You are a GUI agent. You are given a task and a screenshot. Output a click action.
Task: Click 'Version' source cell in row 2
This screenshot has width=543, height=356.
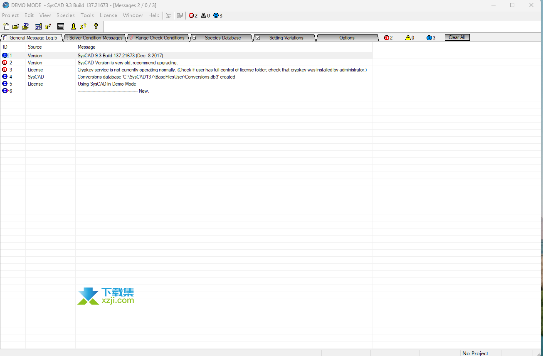(35, 63)
